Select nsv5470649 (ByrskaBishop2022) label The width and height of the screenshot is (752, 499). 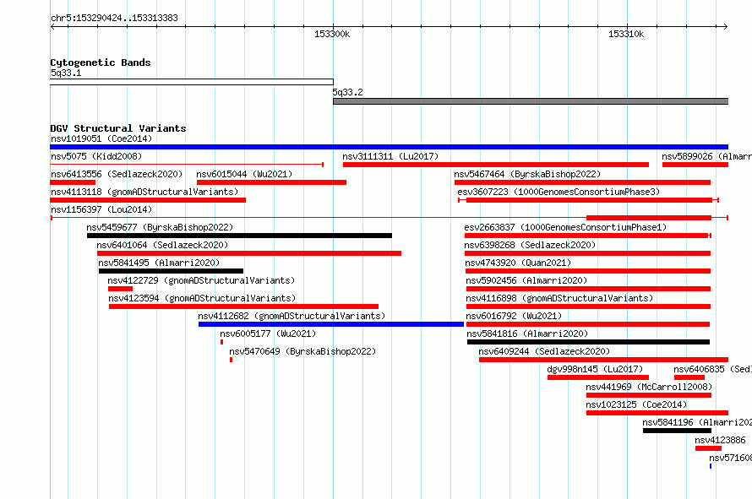click(302, 351)
